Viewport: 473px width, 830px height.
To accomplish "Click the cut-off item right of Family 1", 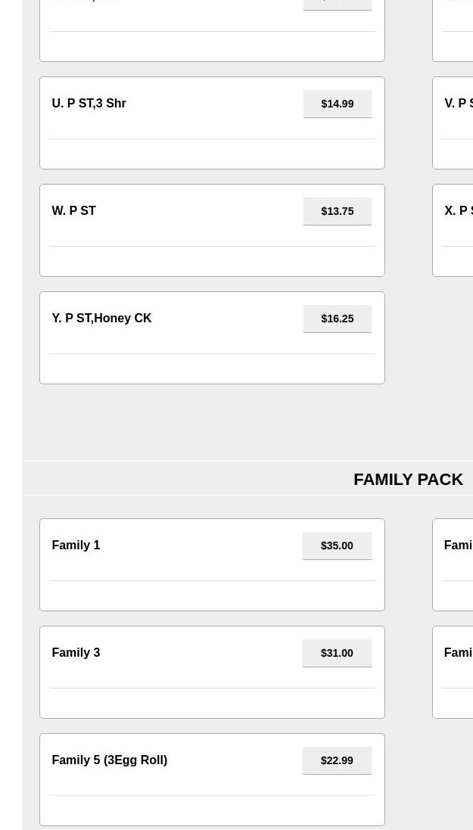I will pyautogui.click(x=459, y=546).
